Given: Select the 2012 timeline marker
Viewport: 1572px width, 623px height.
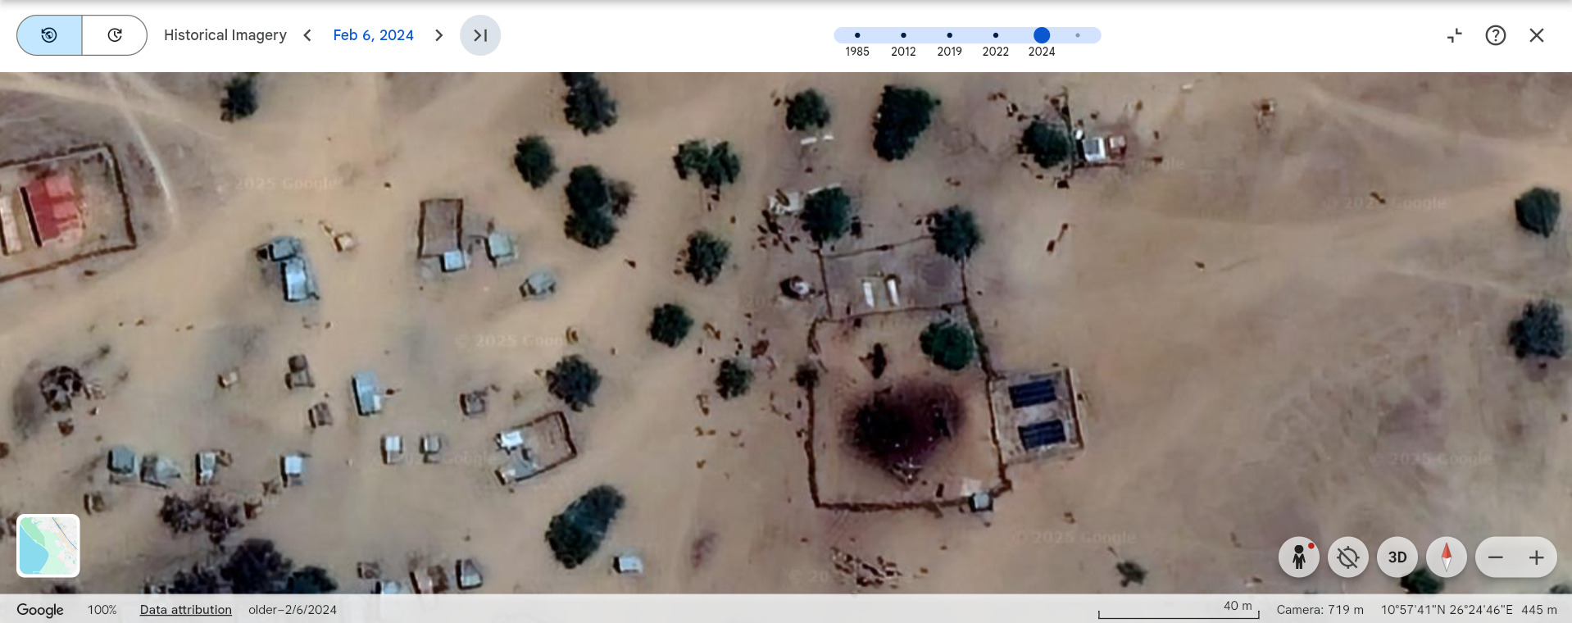Looking at the screenshot, I should point(903,35).
